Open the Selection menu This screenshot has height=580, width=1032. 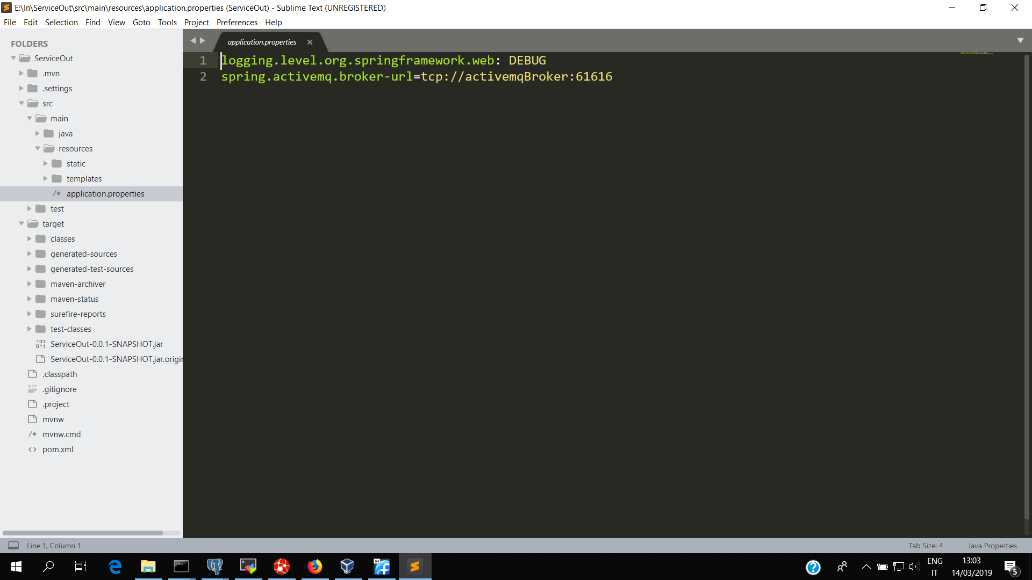(x=61, y=22)
